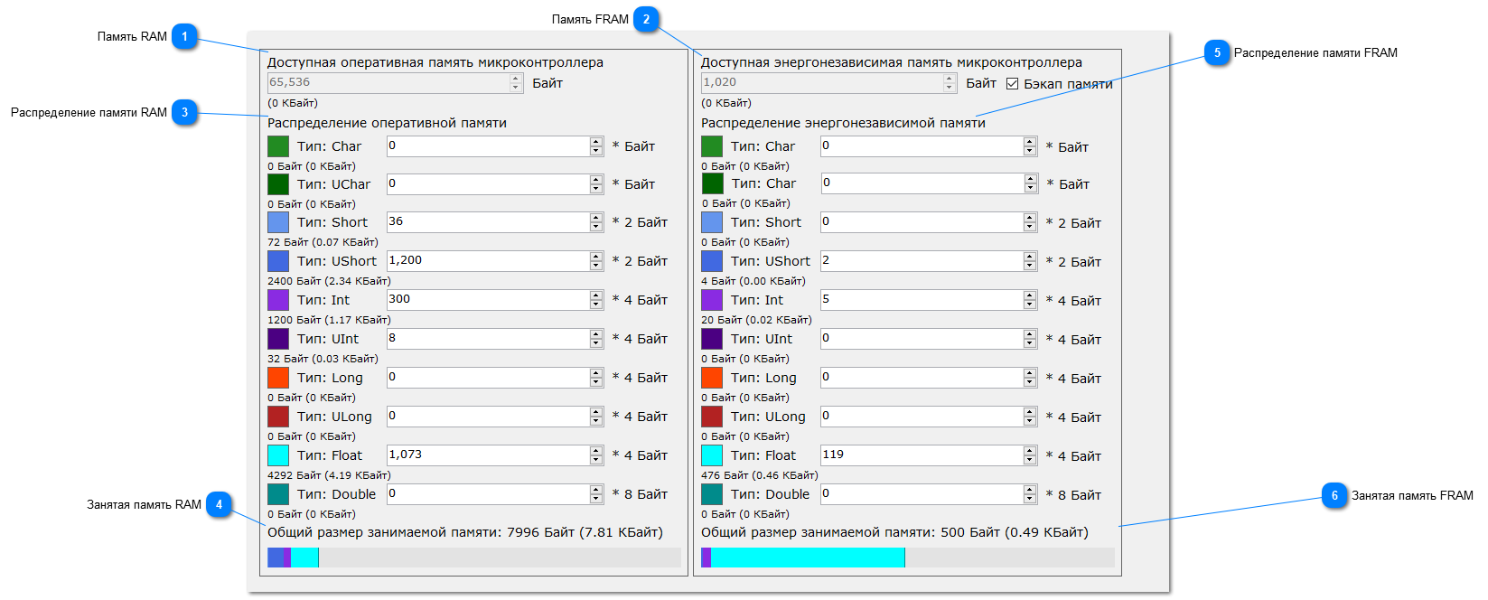Focus the FRAM Int field showing 5
This screenshot has height=600, width=1488.
[929, 300]
